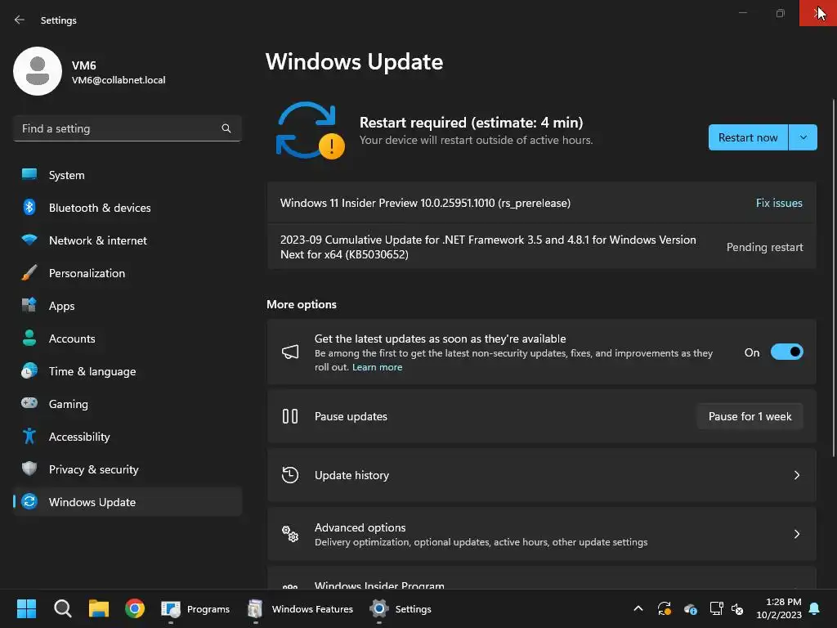Image resolution: width=837 pixels, height=628 pixels.
Task: Click the magnifier icon in search box
Action: (226, 128)
